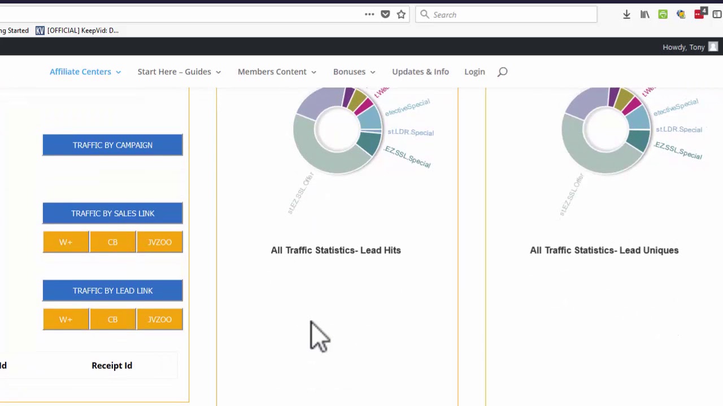723x406 pixels.
Task: Open the Firefox page actions menu
Action: click(x=369, y=15)
